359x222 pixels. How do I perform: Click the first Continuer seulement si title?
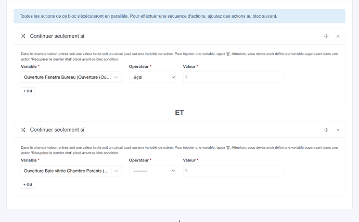tap(57, 36)
